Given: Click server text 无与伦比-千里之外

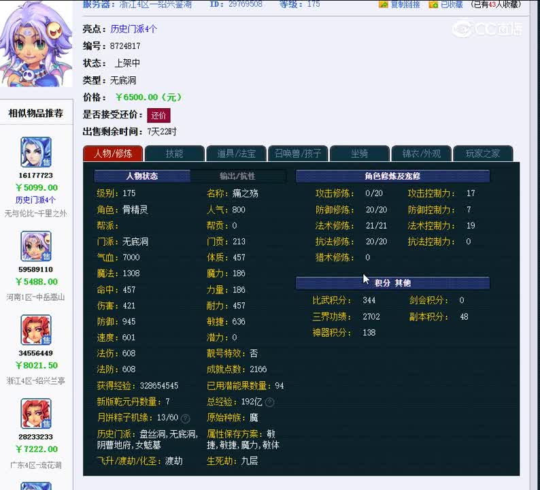Looking at the screenshot, I should tap(35, 214).
